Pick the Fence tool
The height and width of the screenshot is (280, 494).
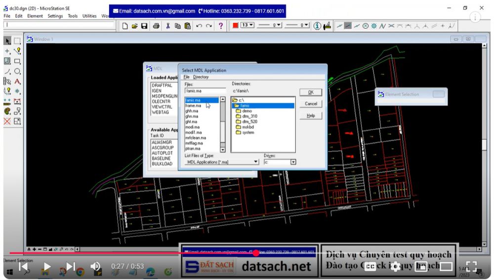click(x=17, y=41)
